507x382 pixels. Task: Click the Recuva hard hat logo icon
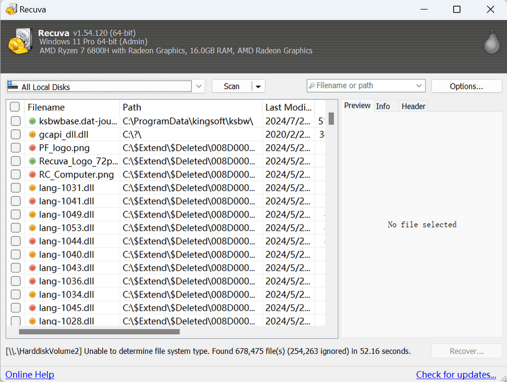click(x=20, y=41)
